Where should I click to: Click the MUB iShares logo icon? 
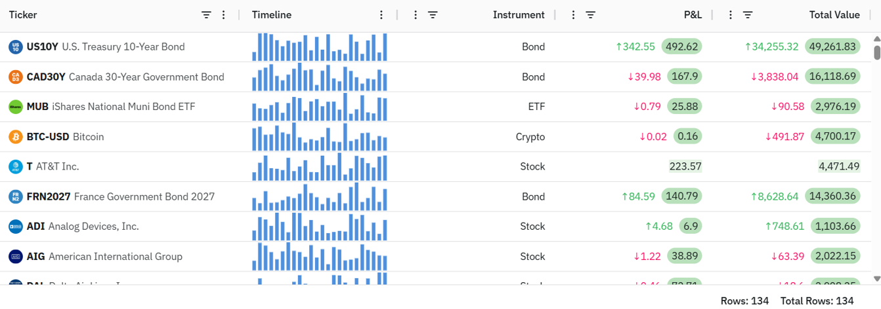[16, 107]
